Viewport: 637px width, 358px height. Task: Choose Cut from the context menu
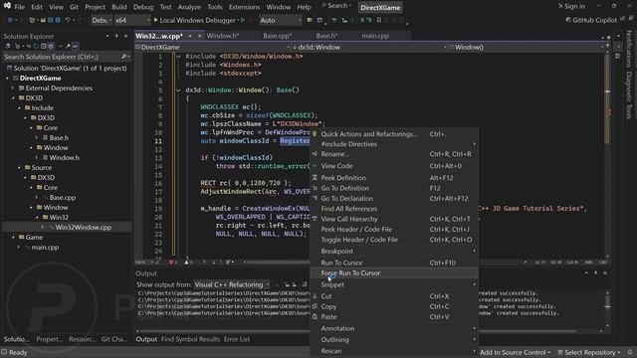(326, 296)
